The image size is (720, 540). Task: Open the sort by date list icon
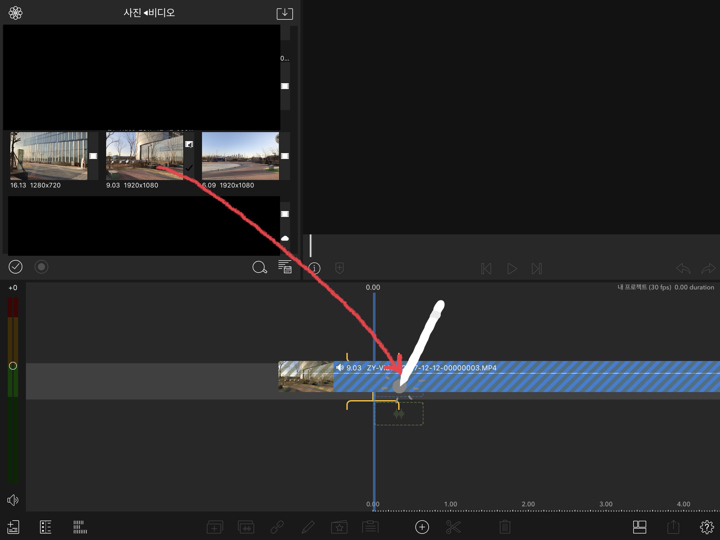(285, 267)
